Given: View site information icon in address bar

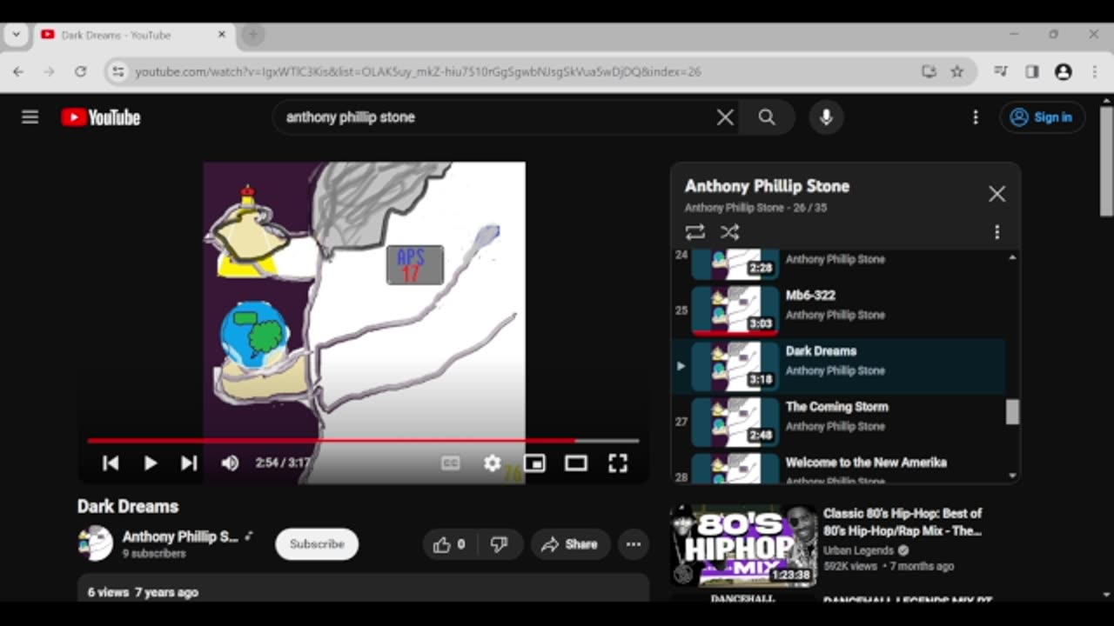Looking at the screenshot, I should tap(118, 72).
